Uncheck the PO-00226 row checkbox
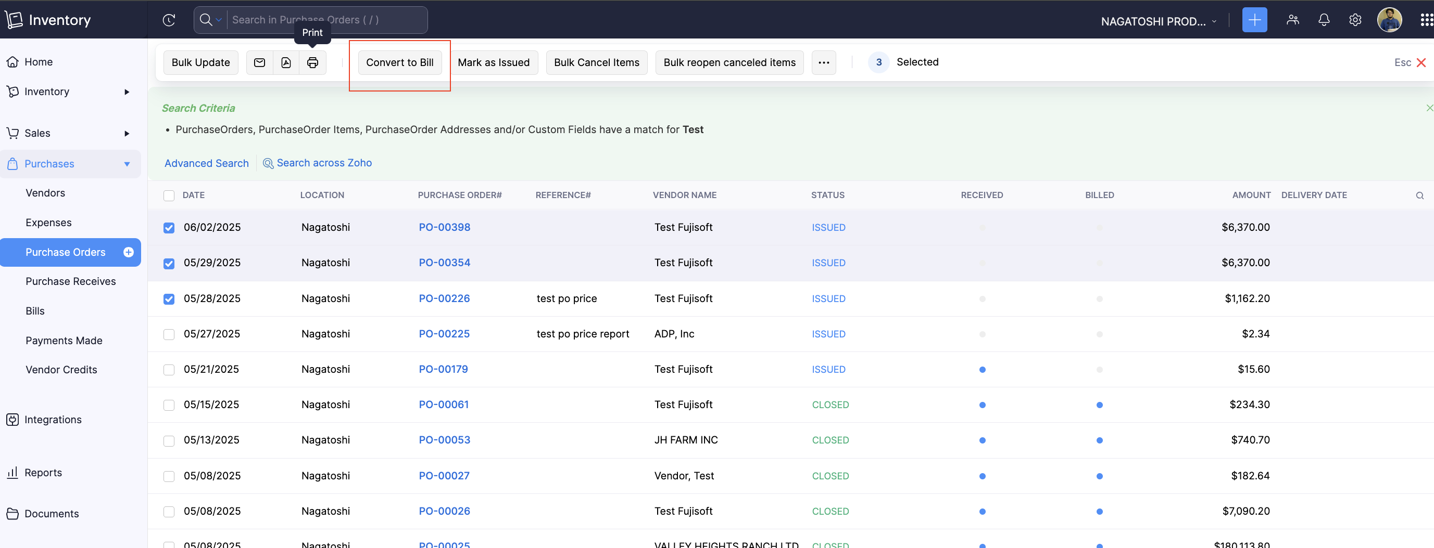This screenshot has width=1434, height=548. pos(169,299)
